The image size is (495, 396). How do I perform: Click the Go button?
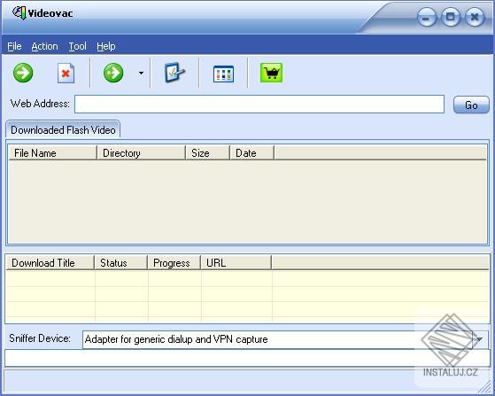tap(471, 105)
